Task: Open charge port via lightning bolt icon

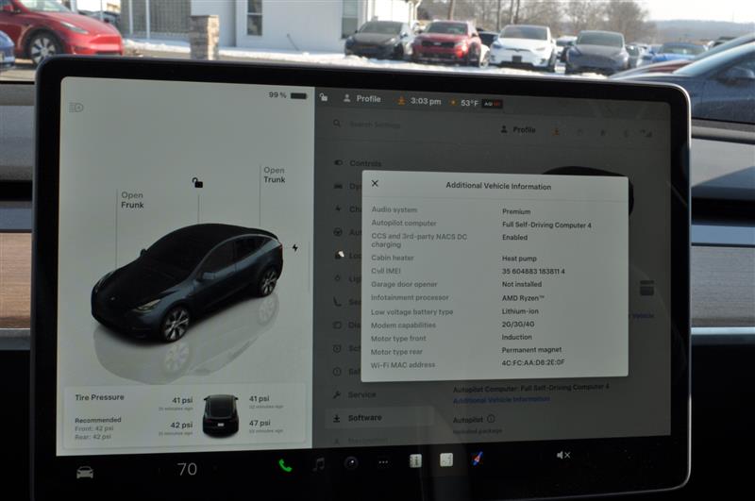Action: (294, 248)
